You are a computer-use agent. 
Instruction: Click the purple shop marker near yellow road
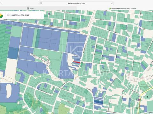(x=139, y=99)
